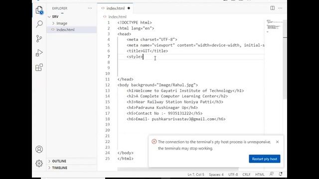Open the Explorer view in activity bar
This screenshot has height=179, width=319.
tap(39, 10)
